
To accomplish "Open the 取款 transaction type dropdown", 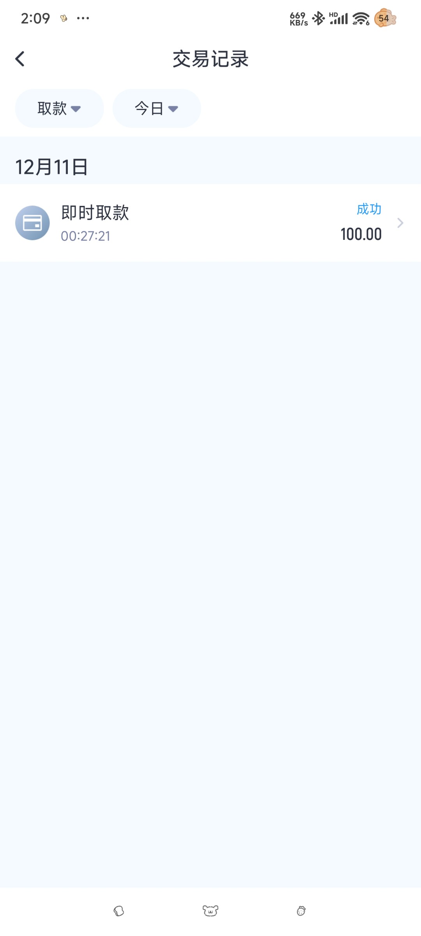I will tap(59, 108).
